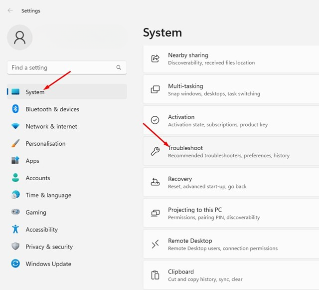Click 'Activation state, subscriptions, product key' text
The image size is (319, 290).
(218, 124)
